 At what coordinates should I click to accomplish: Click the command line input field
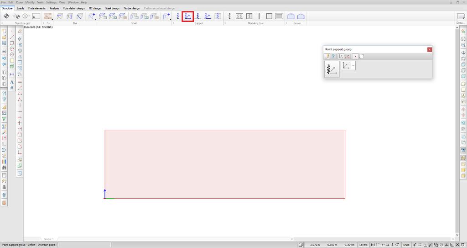(x=84, y=245)
